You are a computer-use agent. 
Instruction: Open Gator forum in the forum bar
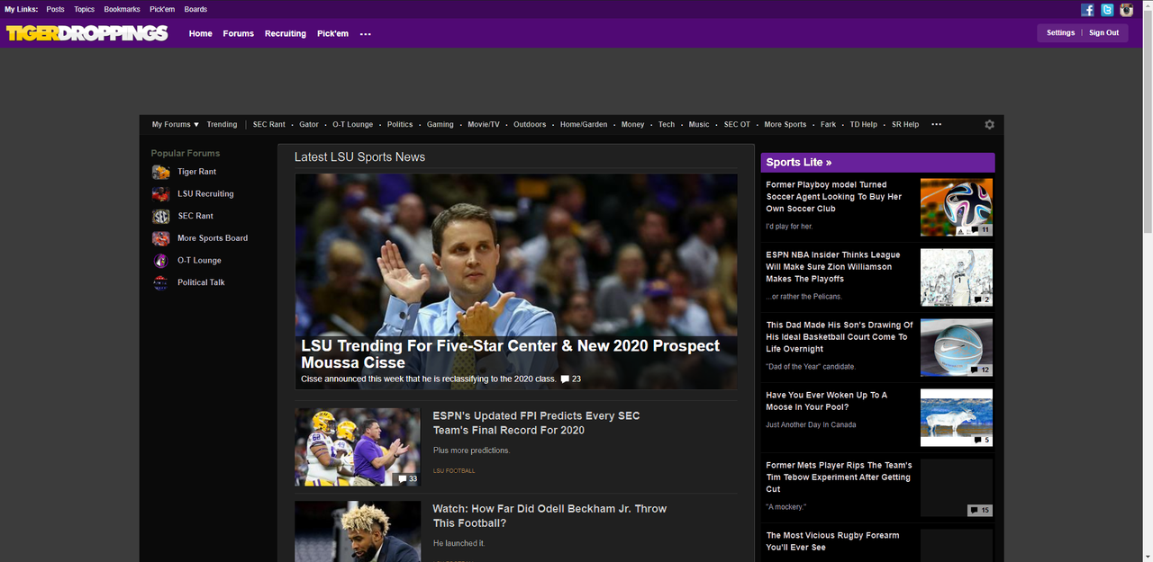pos(309,125)
